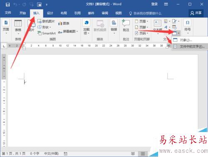This screenshot has width=208, height=157.
Task: Click the redo/repeat icon in quick access toolbar
Action: [x=24, y=5]
